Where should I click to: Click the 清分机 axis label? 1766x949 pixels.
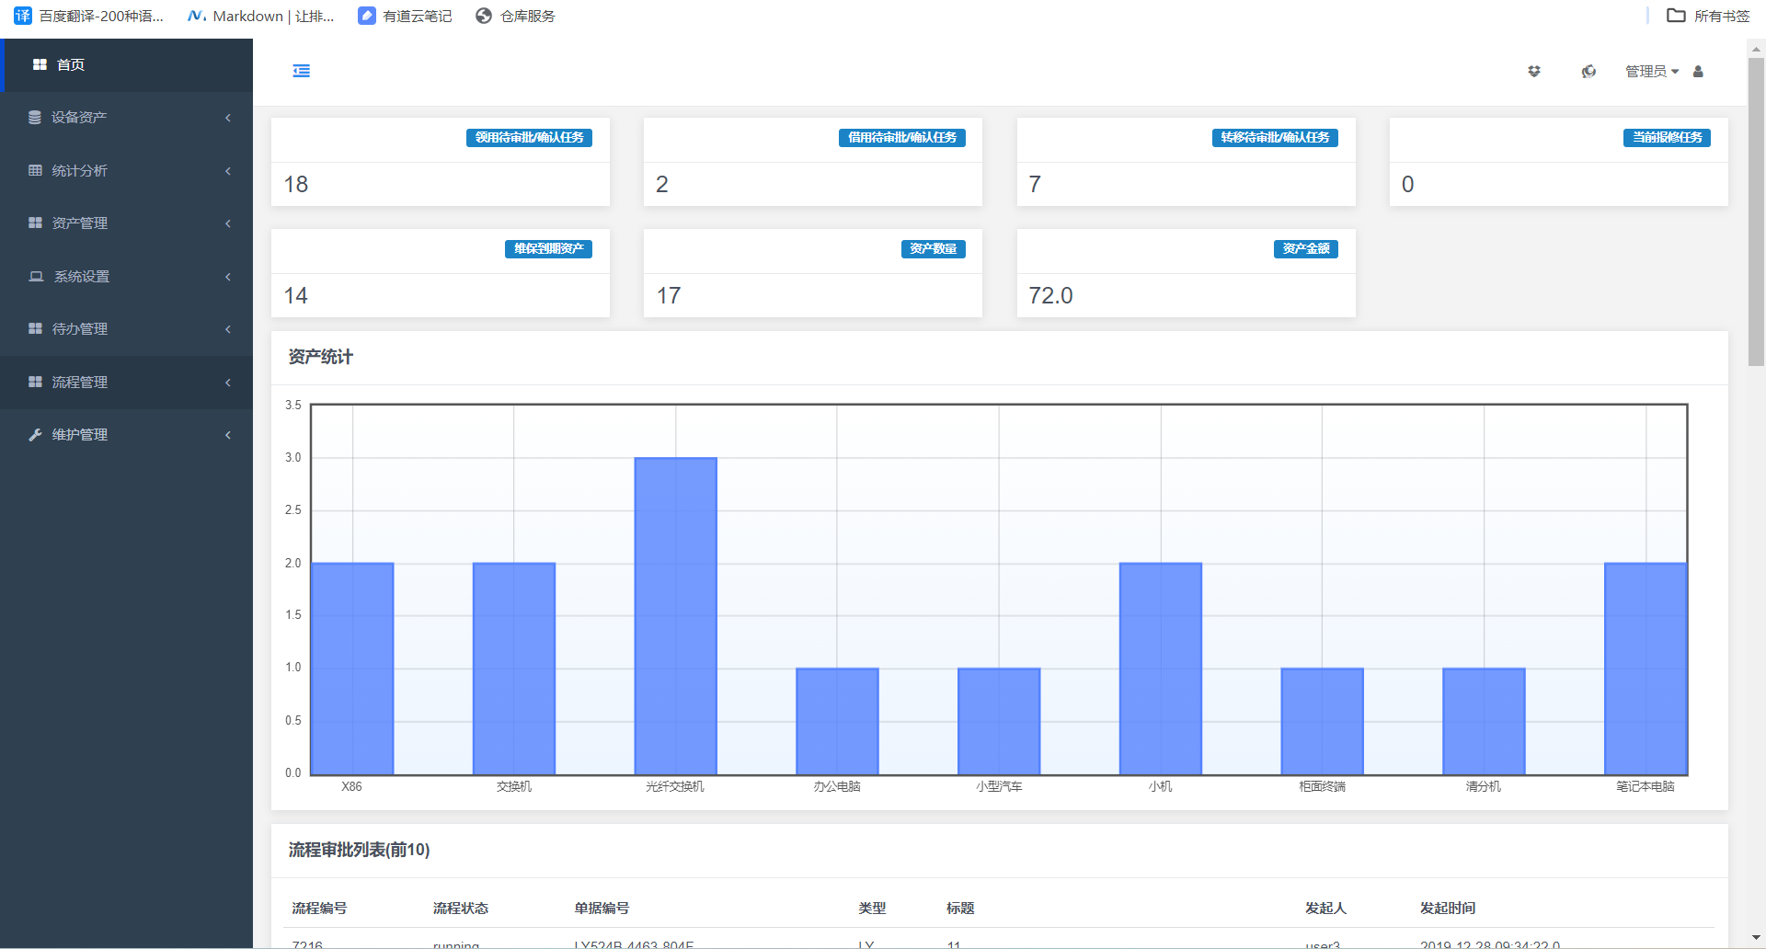[1484, 786]
